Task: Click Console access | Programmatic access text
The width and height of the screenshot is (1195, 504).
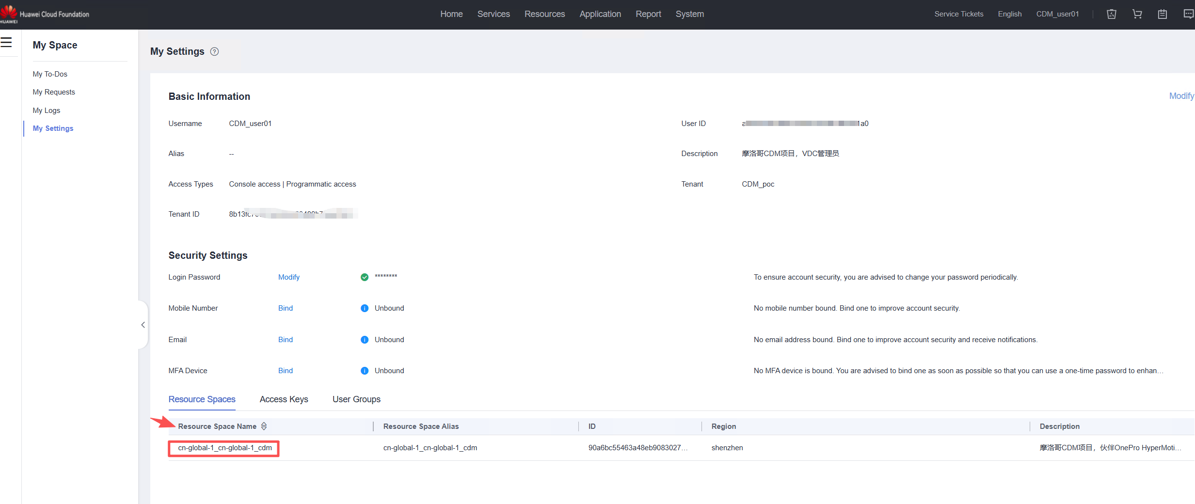Action: pos(292,184)
